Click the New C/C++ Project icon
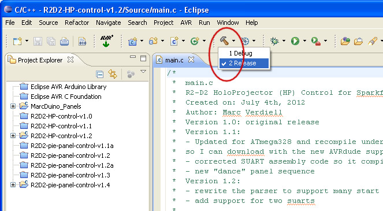Screen dimensions: 383x211 coord(132,41)
